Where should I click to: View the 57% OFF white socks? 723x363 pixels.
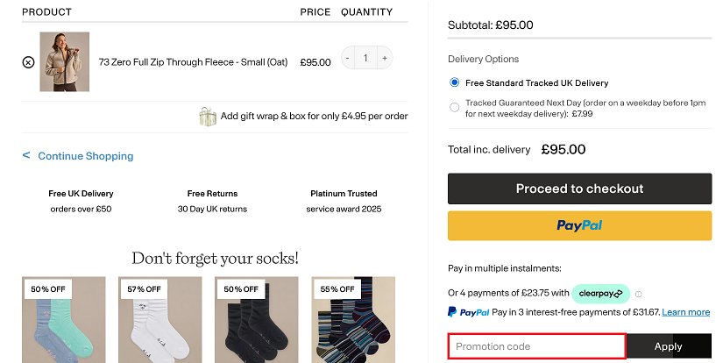(x=160, y=320)
